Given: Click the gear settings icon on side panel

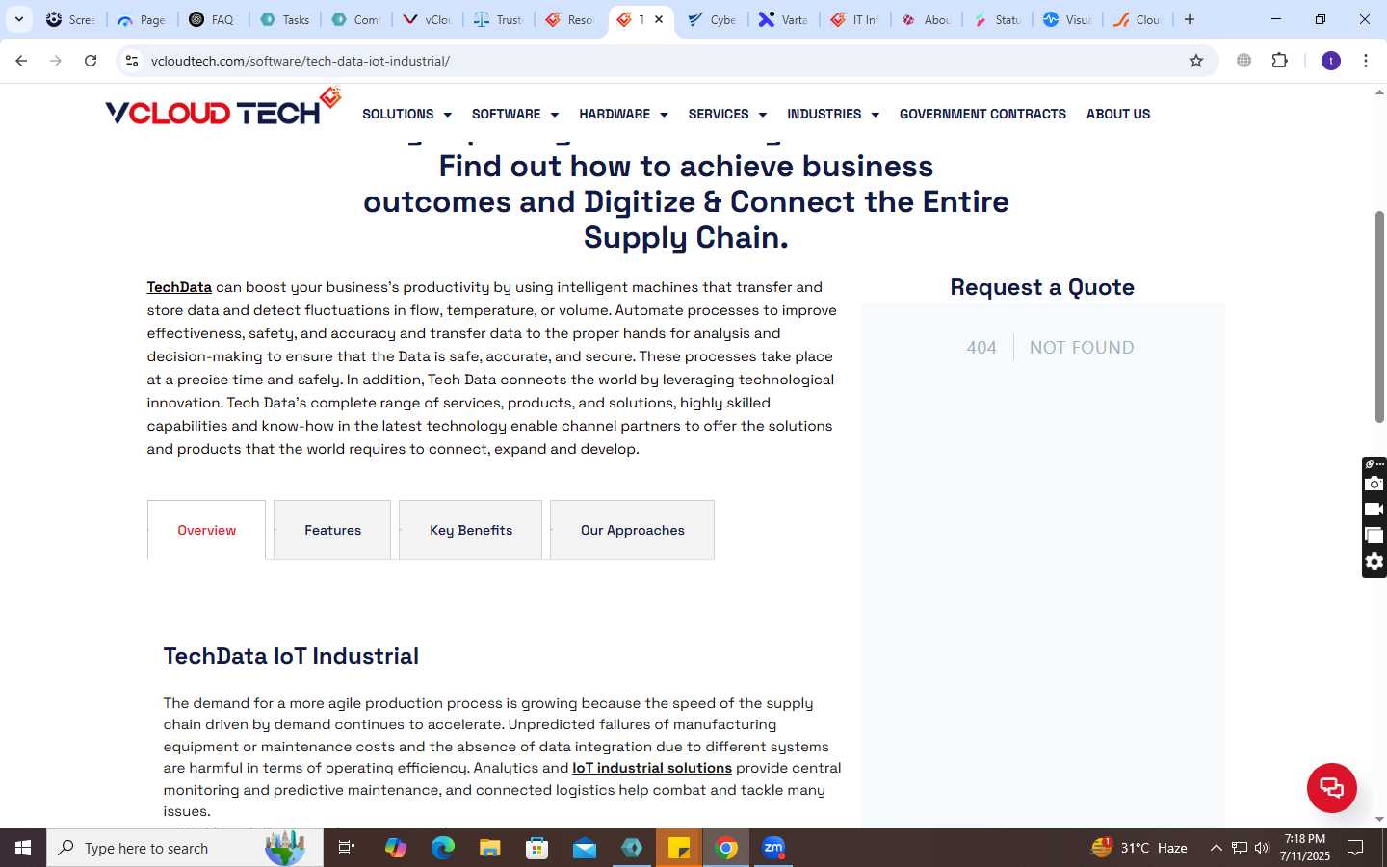Looking at the screenshot, I should tap(1374, 562).
